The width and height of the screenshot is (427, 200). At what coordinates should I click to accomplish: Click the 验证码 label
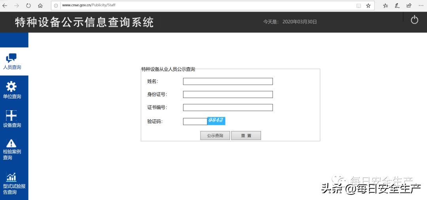(155, 122)
